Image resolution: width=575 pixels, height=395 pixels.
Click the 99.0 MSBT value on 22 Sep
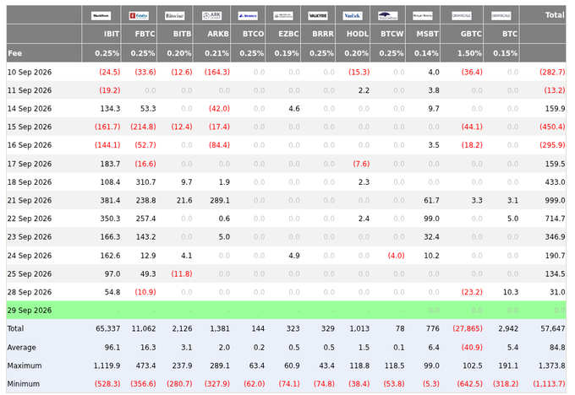[431, 219]
